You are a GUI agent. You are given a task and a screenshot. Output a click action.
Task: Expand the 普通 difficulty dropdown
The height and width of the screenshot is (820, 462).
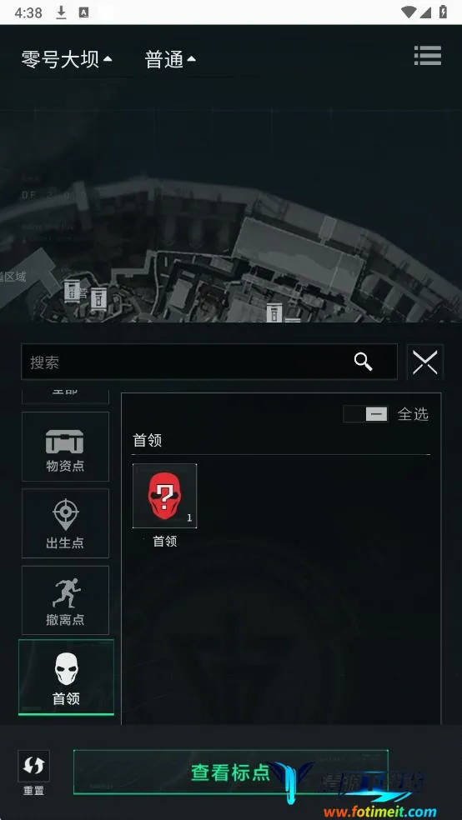click(x=169, y=59)
